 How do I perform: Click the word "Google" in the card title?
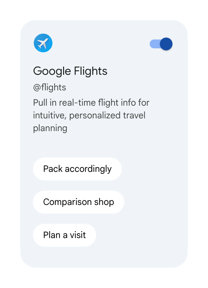click(x=52, y=71)
